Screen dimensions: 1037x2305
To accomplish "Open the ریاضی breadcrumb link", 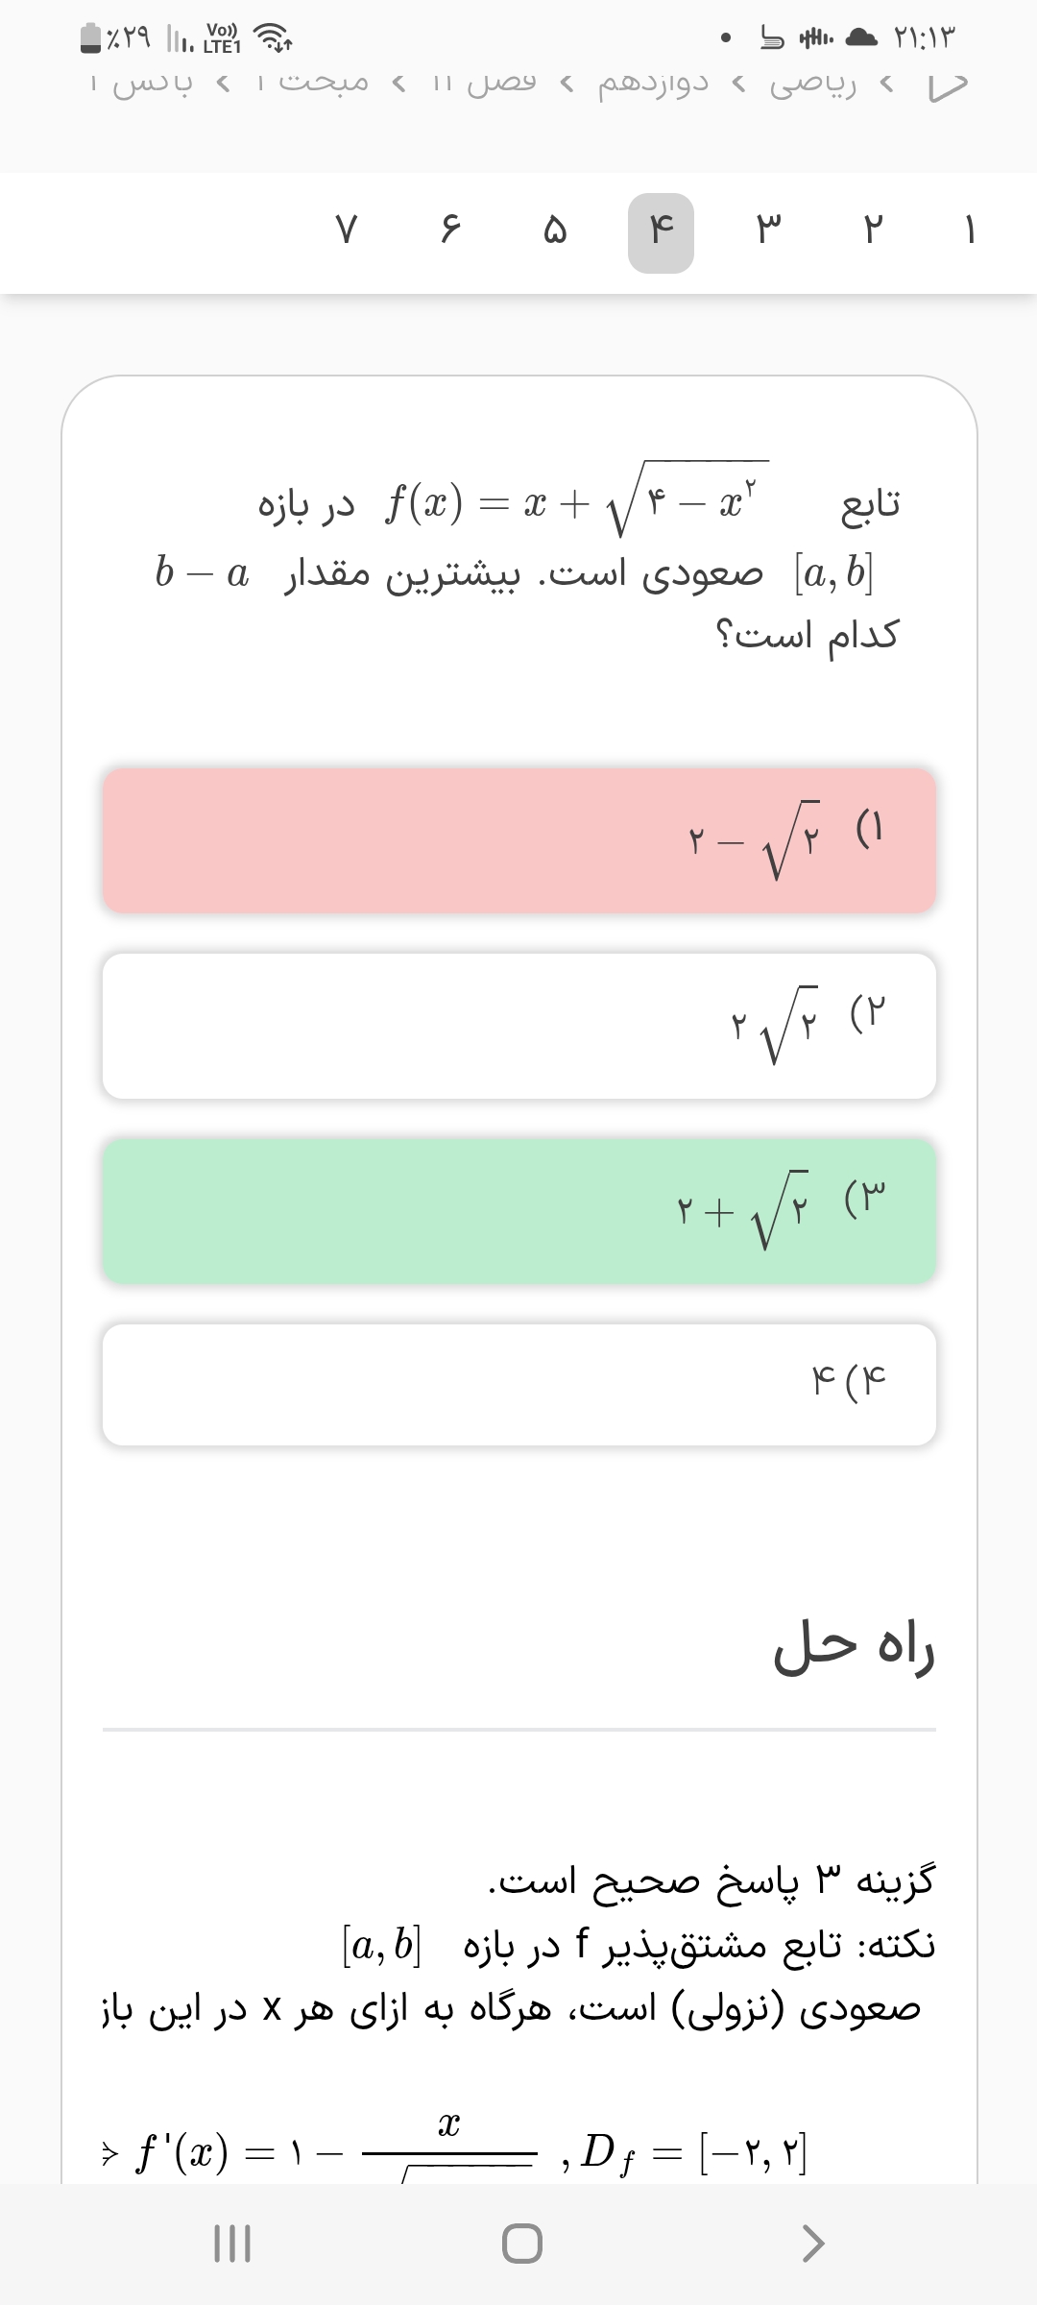I will (812, 84).
